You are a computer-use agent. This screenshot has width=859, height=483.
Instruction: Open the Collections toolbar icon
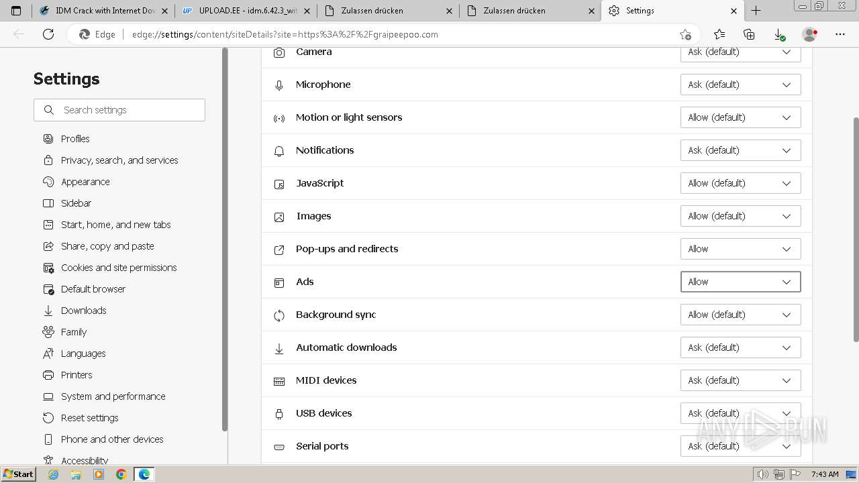point(749,34)
